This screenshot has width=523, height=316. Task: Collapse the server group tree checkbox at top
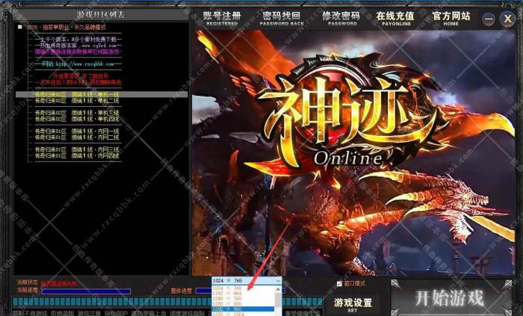coord(20,28)
